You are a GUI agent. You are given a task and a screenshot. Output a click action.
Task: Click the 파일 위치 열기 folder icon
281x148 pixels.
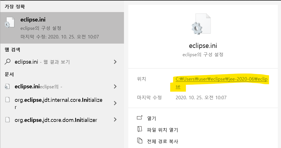(139, 129)
